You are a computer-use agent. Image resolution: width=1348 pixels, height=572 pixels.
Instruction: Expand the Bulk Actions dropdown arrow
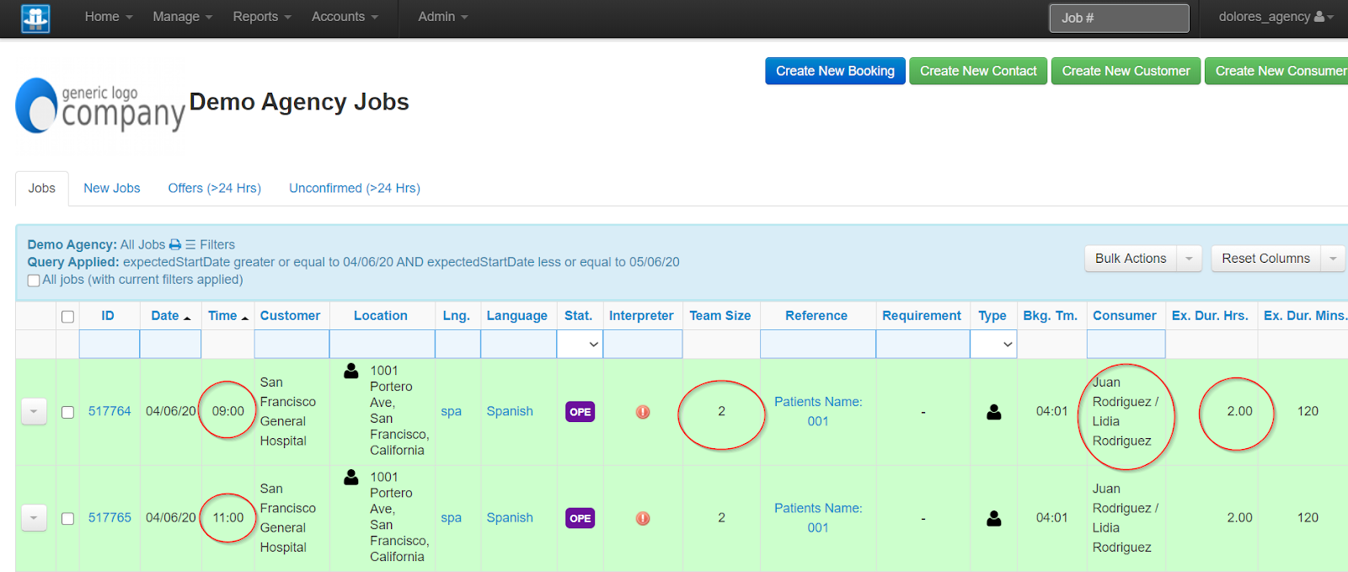click(1189, 259)
